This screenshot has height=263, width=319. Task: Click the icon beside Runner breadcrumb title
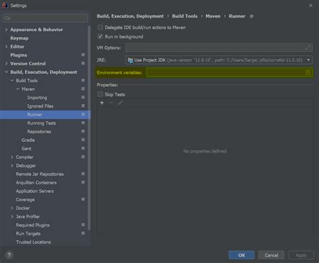pos(252,16)
